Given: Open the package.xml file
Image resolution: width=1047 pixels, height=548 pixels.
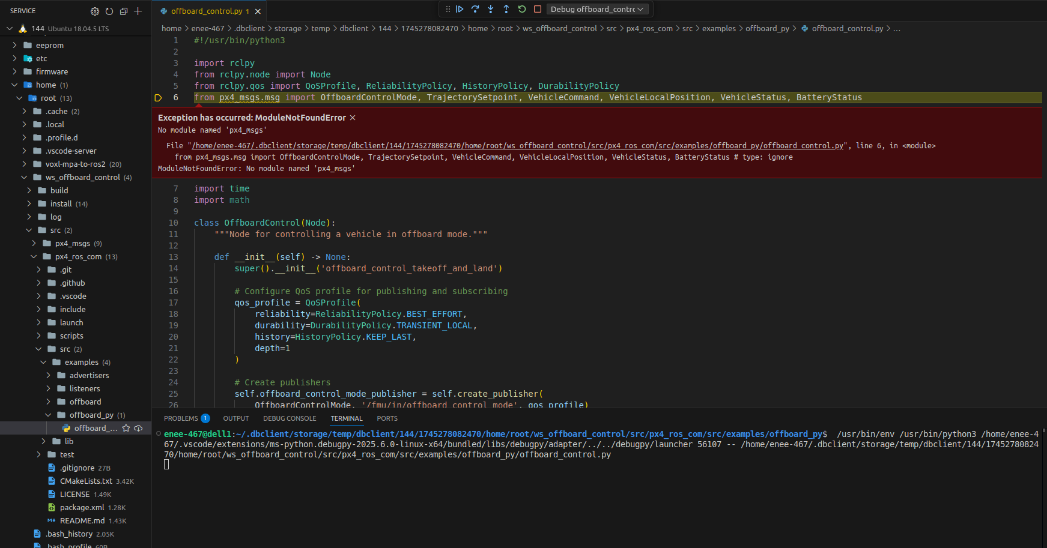Looking at the screenshot, I should click(82, 507).
